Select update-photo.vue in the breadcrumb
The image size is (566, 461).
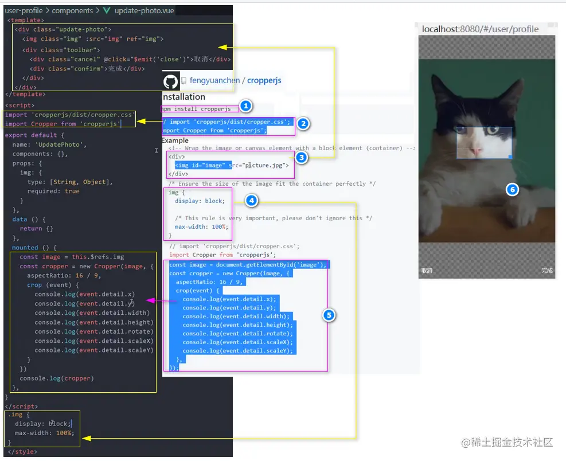click(144, 10)
